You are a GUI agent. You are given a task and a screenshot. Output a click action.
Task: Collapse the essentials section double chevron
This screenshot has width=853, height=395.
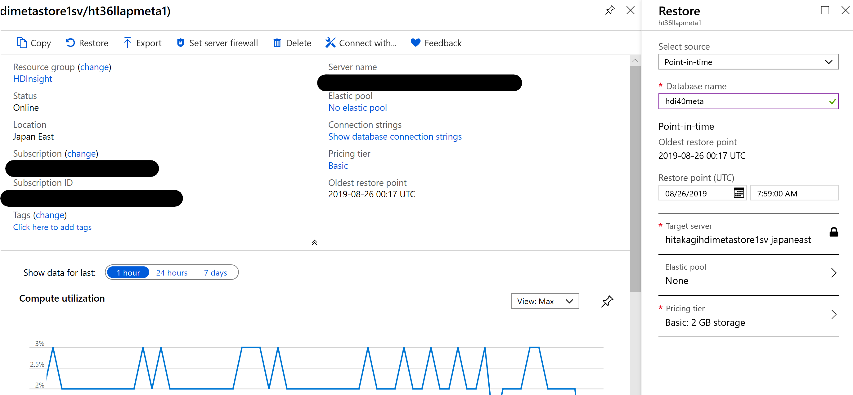[315, 243]
